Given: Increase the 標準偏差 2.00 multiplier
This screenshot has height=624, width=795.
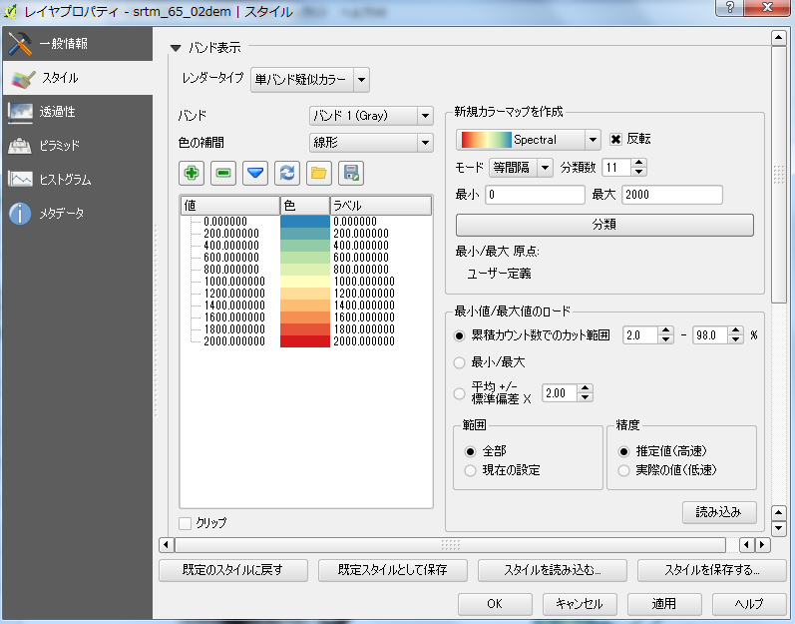Looking at the screenshot, I should click(586, 388).
